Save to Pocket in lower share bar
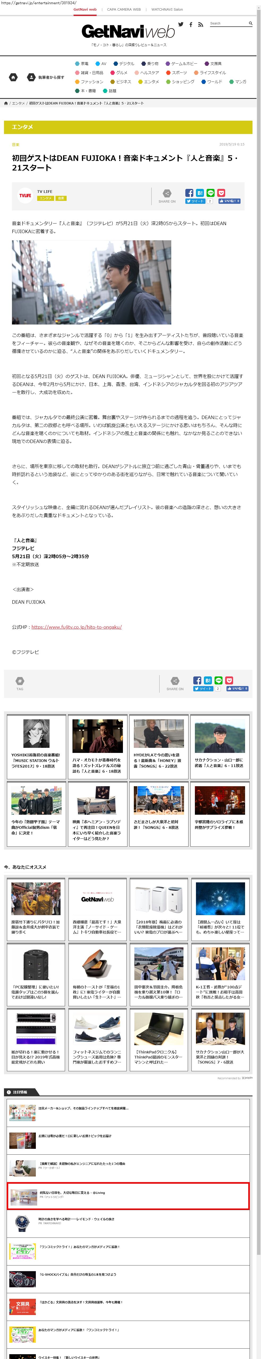 [x=229, y=680]
